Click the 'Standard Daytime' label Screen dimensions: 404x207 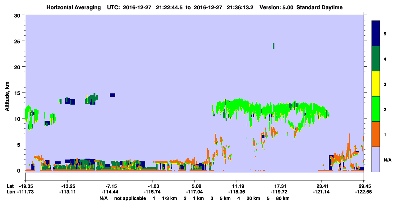(x=320, y=7)
